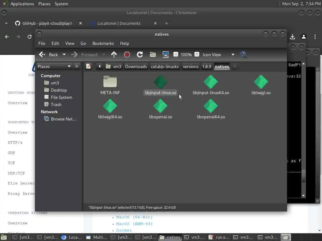
Task: Open the Go menu
Action: [x=83, y=43]
